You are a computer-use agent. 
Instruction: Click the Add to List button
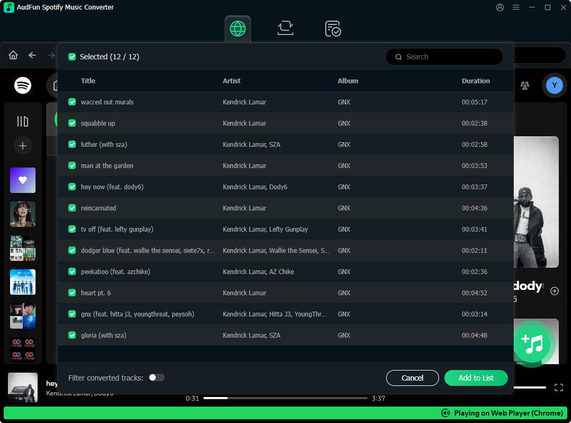[x=476, y=378]
